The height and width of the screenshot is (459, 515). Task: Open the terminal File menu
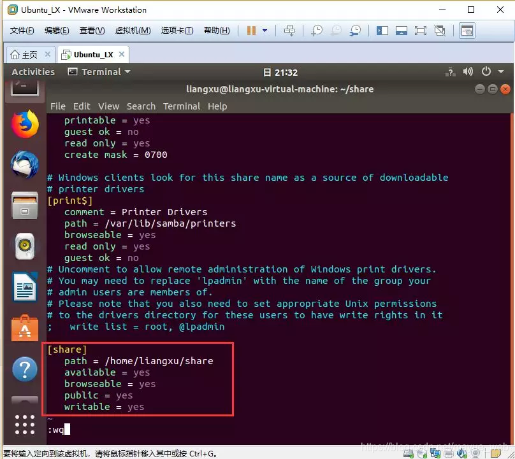pyautogui.click(x=58, y=106)
